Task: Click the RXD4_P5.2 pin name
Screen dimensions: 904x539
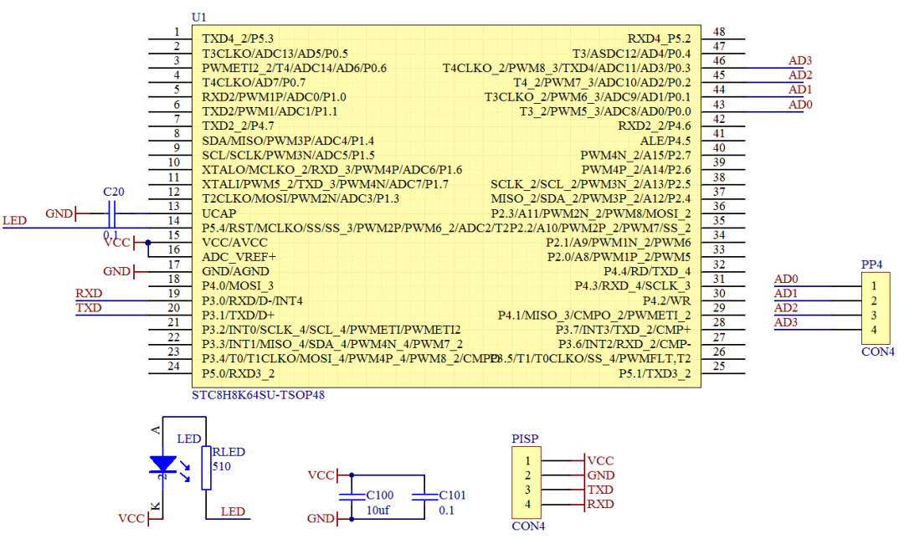Action: (659, 38)
